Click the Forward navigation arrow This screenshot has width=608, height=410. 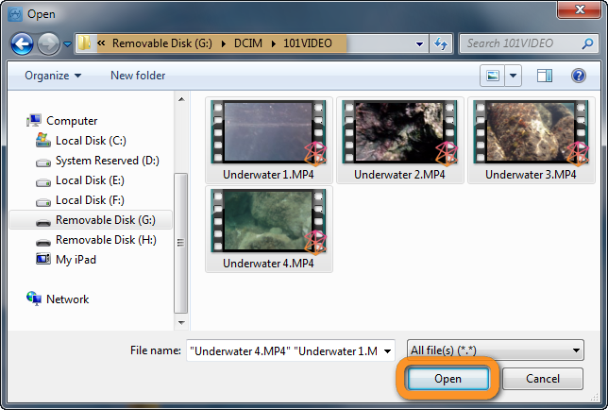(48, 43)
